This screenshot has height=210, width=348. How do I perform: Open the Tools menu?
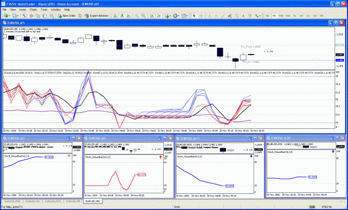[44, 10]
